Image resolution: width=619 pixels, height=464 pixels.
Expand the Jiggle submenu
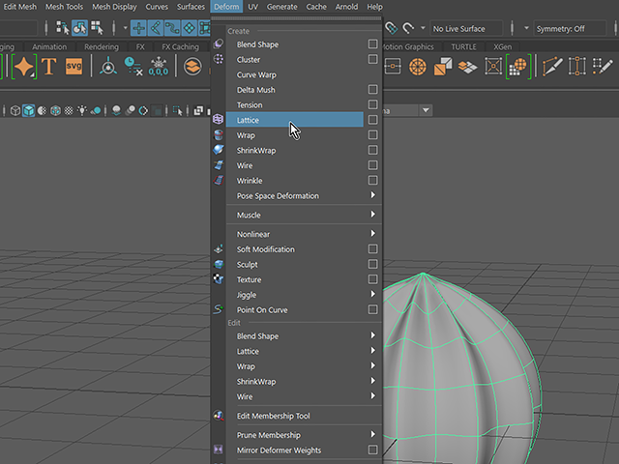[304, 294]
